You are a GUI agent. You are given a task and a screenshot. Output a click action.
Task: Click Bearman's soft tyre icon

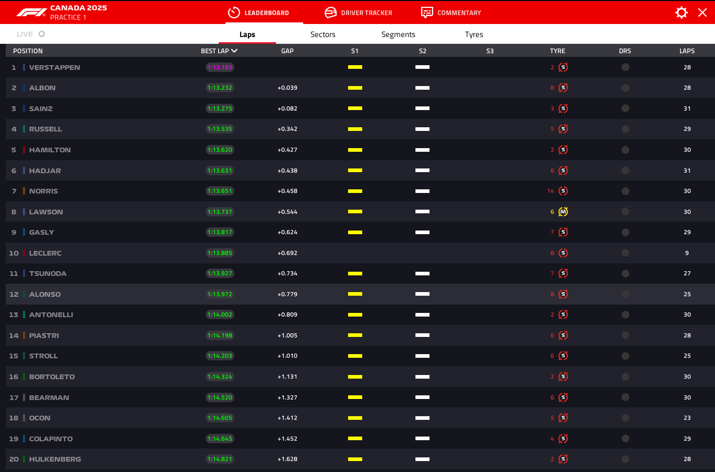pyautogui.click(x=563, y=397)
